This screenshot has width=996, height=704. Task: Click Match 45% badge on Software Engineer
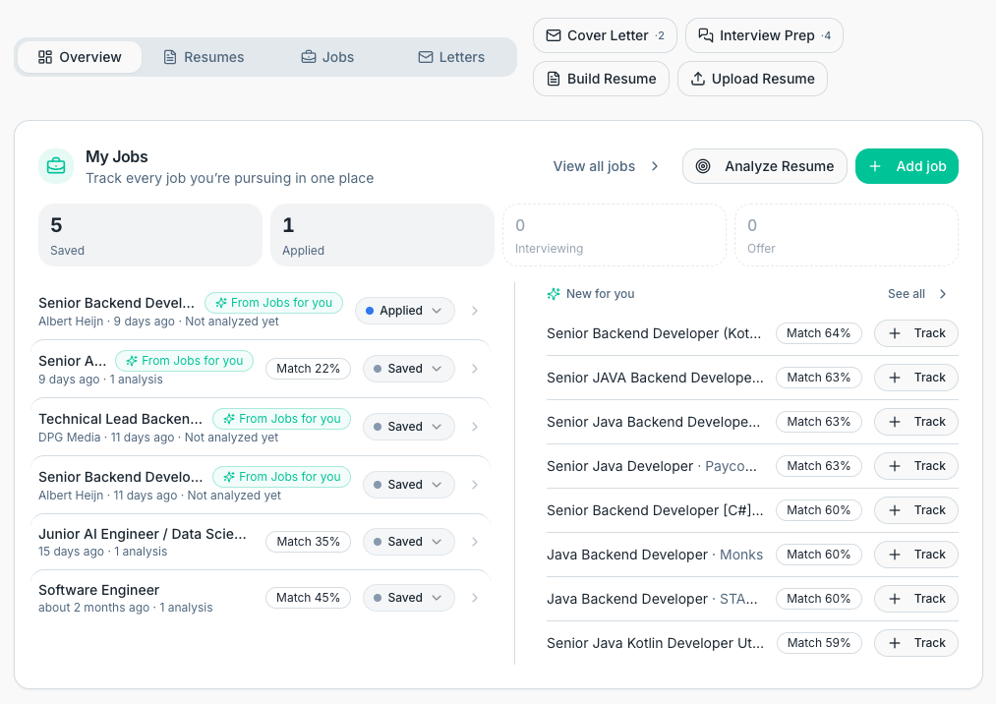point(308,597)
